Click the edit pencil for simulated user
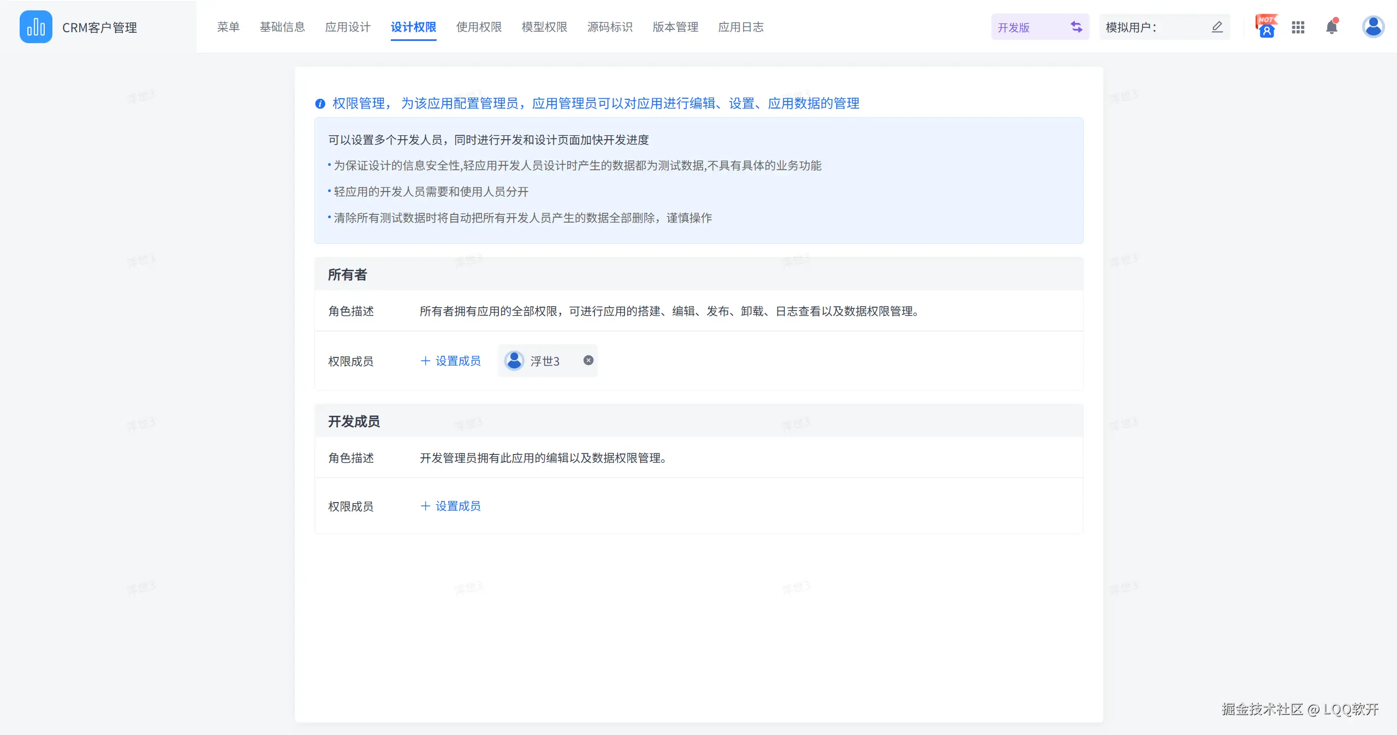 click(x=1217, y=27)
